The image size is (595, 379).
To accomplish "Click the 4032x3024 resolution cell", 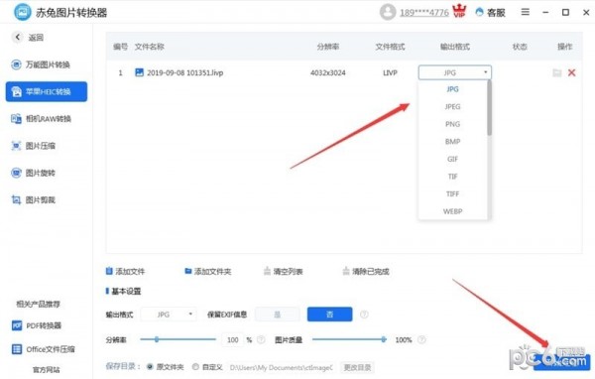I will pyautogui.click(x=328, y=72).
